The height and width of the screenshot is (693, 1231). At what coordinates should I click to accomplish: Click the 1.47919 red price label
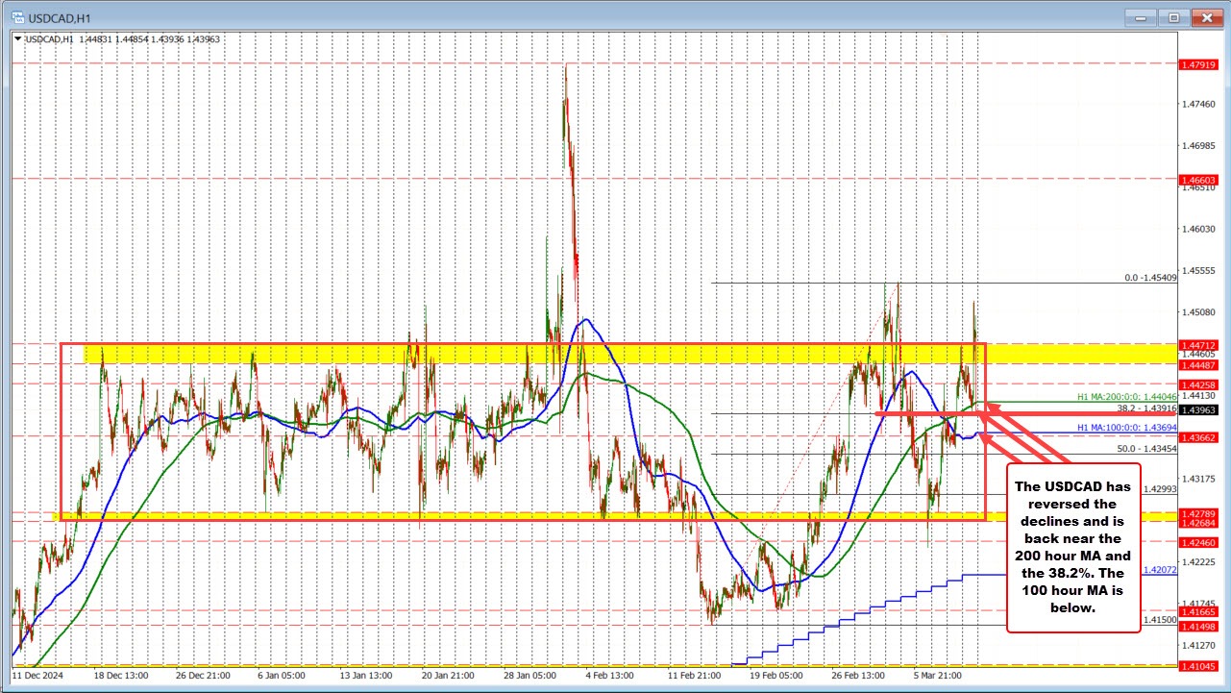pos(1197,64)
